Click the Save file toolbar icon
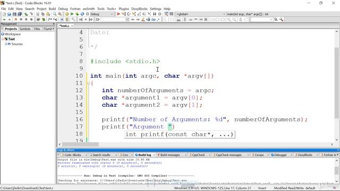 point(14,14)
